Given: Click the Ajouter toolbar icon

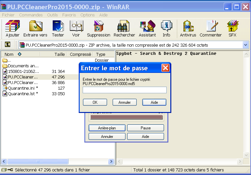Looking at the screenshot, I should click(x=12, y=26).
